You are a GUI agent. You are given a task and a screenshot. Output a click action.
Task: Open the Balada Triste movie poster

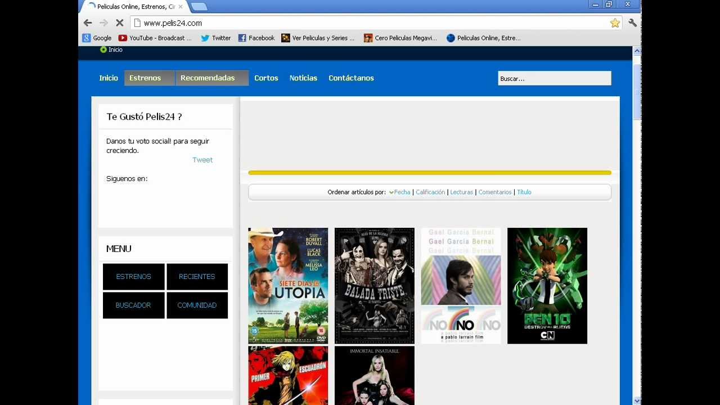point(375,286)
